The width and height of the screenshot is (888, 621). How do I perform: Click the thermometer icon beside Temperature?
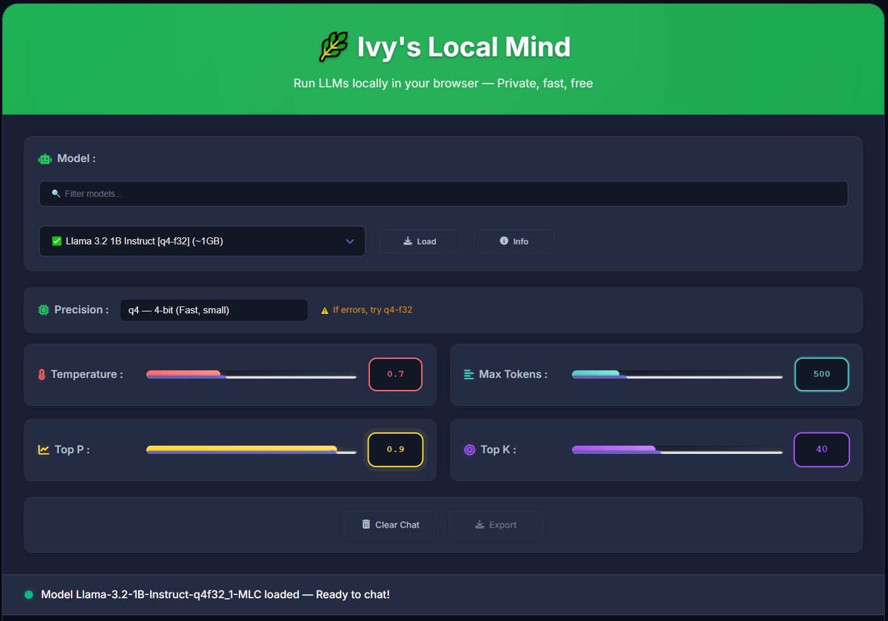tap(42, 375)
